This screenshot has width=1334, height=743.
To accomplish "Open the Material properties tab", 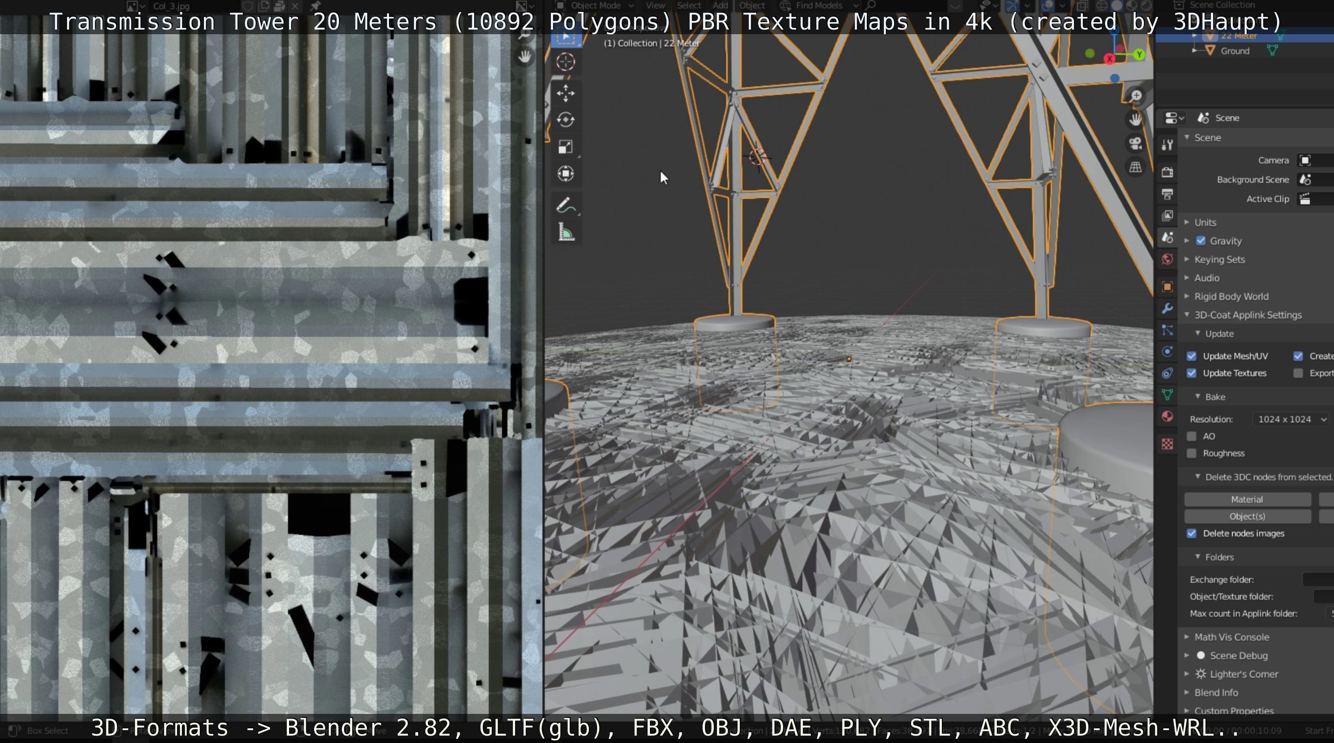I will [x=1167, y=417].
